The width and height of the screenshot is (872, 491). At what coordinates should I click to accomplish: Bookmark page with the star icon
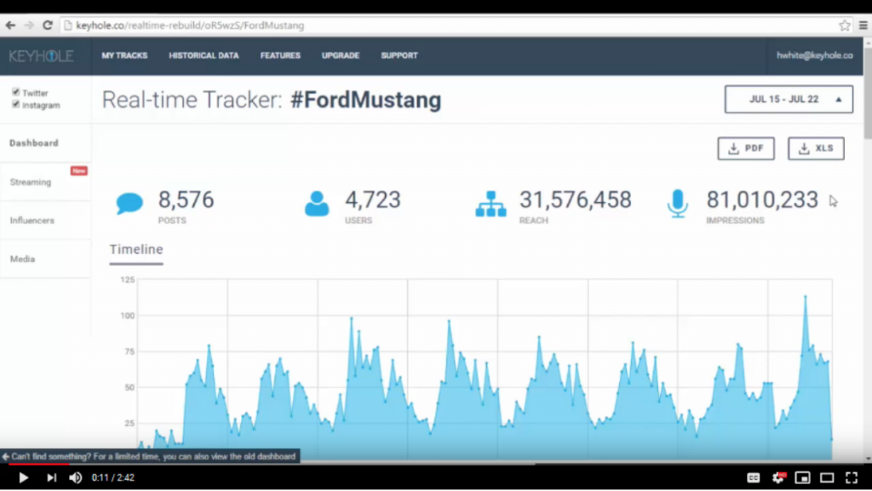click(x=845, y=25)
